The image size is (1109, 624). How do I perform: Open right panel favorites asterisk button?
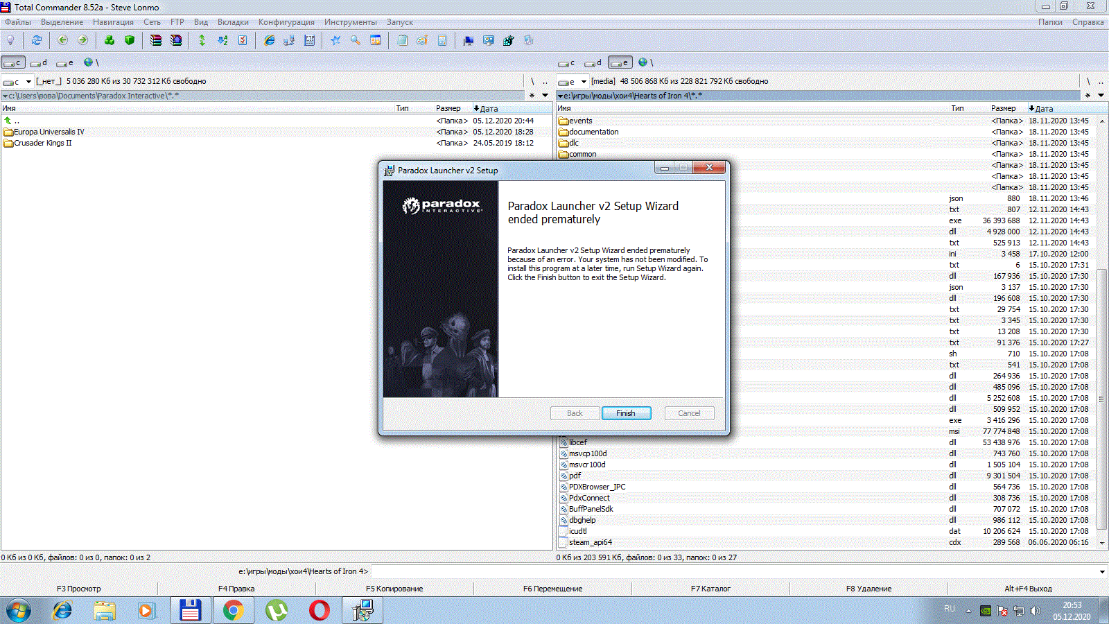pyautogui.click(x=1088, y=96)
